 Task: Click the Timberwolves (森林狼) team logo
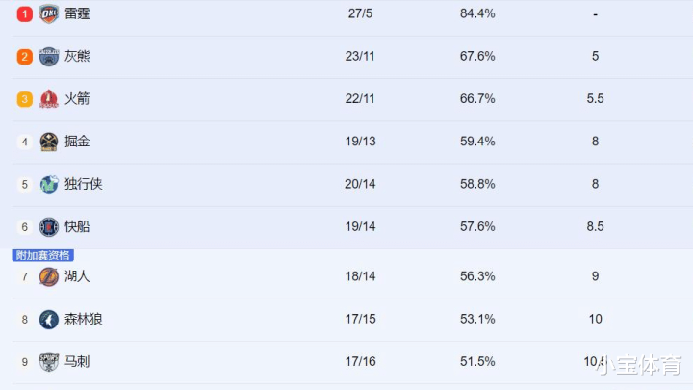(49, 320)
